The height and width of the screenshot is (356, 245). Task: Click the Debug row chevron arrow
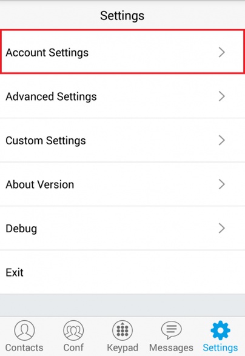[x=221, y=228]
